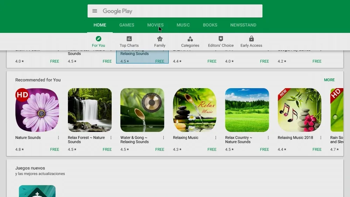350x197 pixels.
Task: Click the Juegos nuevos heading
Action: coord(30,168)
